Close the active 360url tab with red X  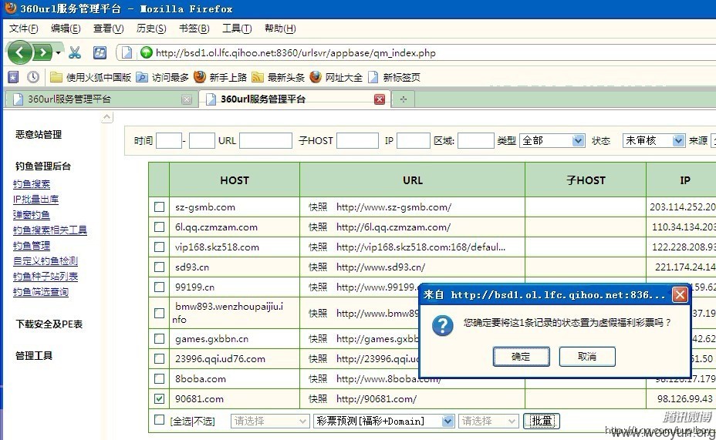(379, 99)
